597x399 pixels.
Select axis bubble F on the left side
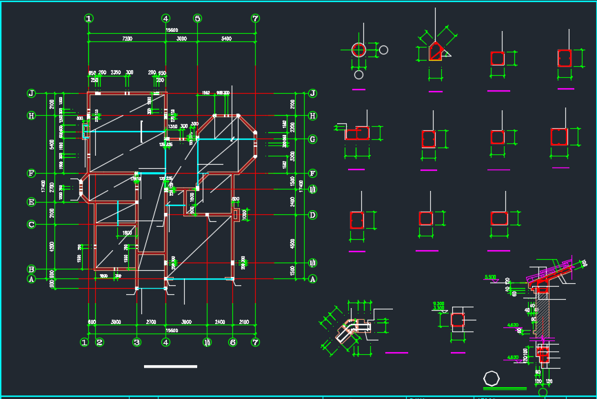coord(32,173)
